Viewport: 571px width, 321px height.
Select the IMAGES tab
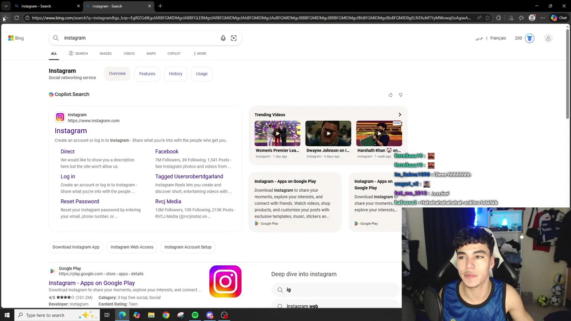[106, 53]
